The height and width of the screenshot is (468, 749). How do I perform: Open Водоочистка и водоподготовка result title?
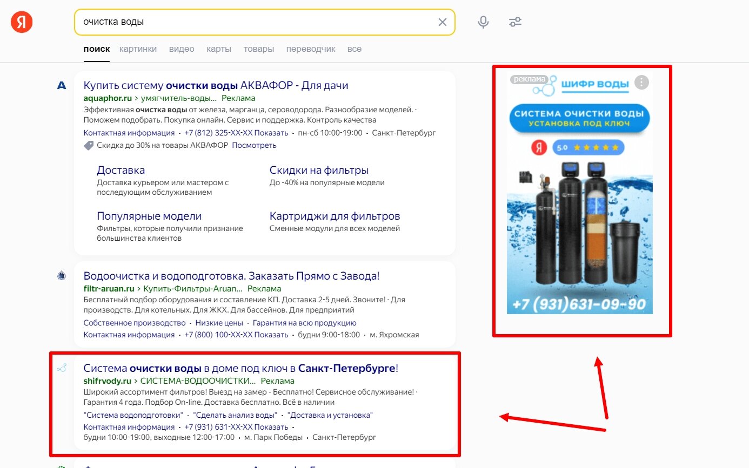click(231, 276)
